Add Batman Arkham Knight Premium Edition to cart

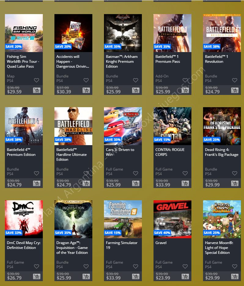coord(136,90)
